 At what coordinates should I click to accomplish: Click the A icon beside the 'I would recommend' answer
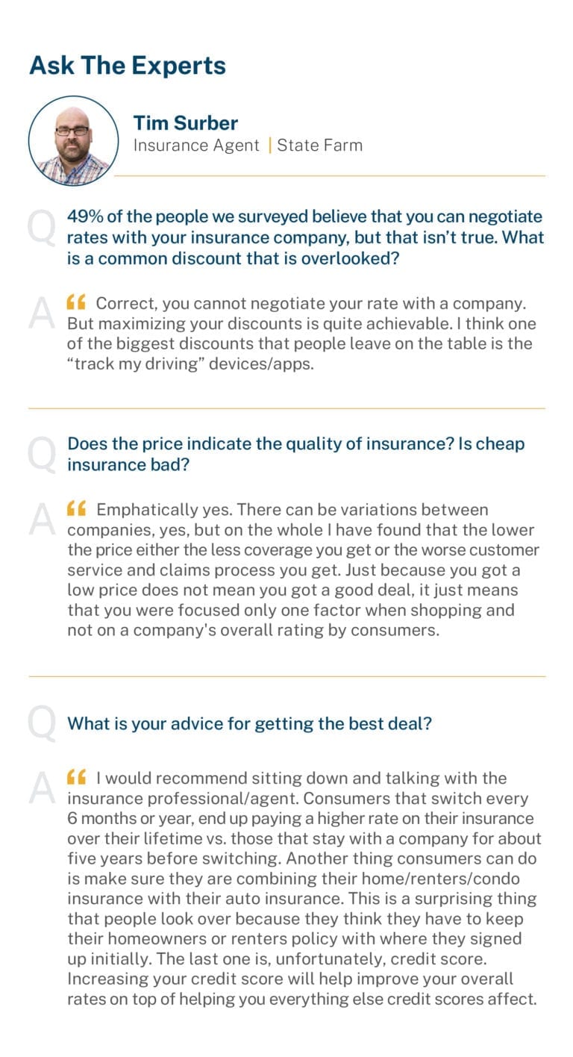(42, 788)
